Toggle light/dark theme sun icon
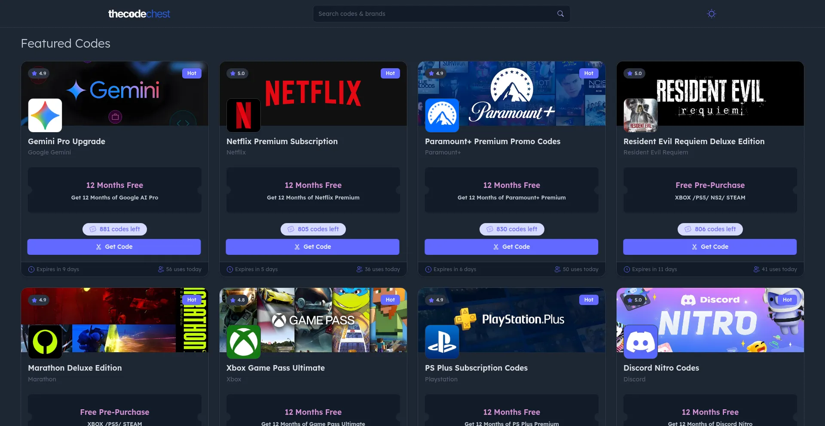The width and height of the screenshot is (825, 426). pos(712,14)
